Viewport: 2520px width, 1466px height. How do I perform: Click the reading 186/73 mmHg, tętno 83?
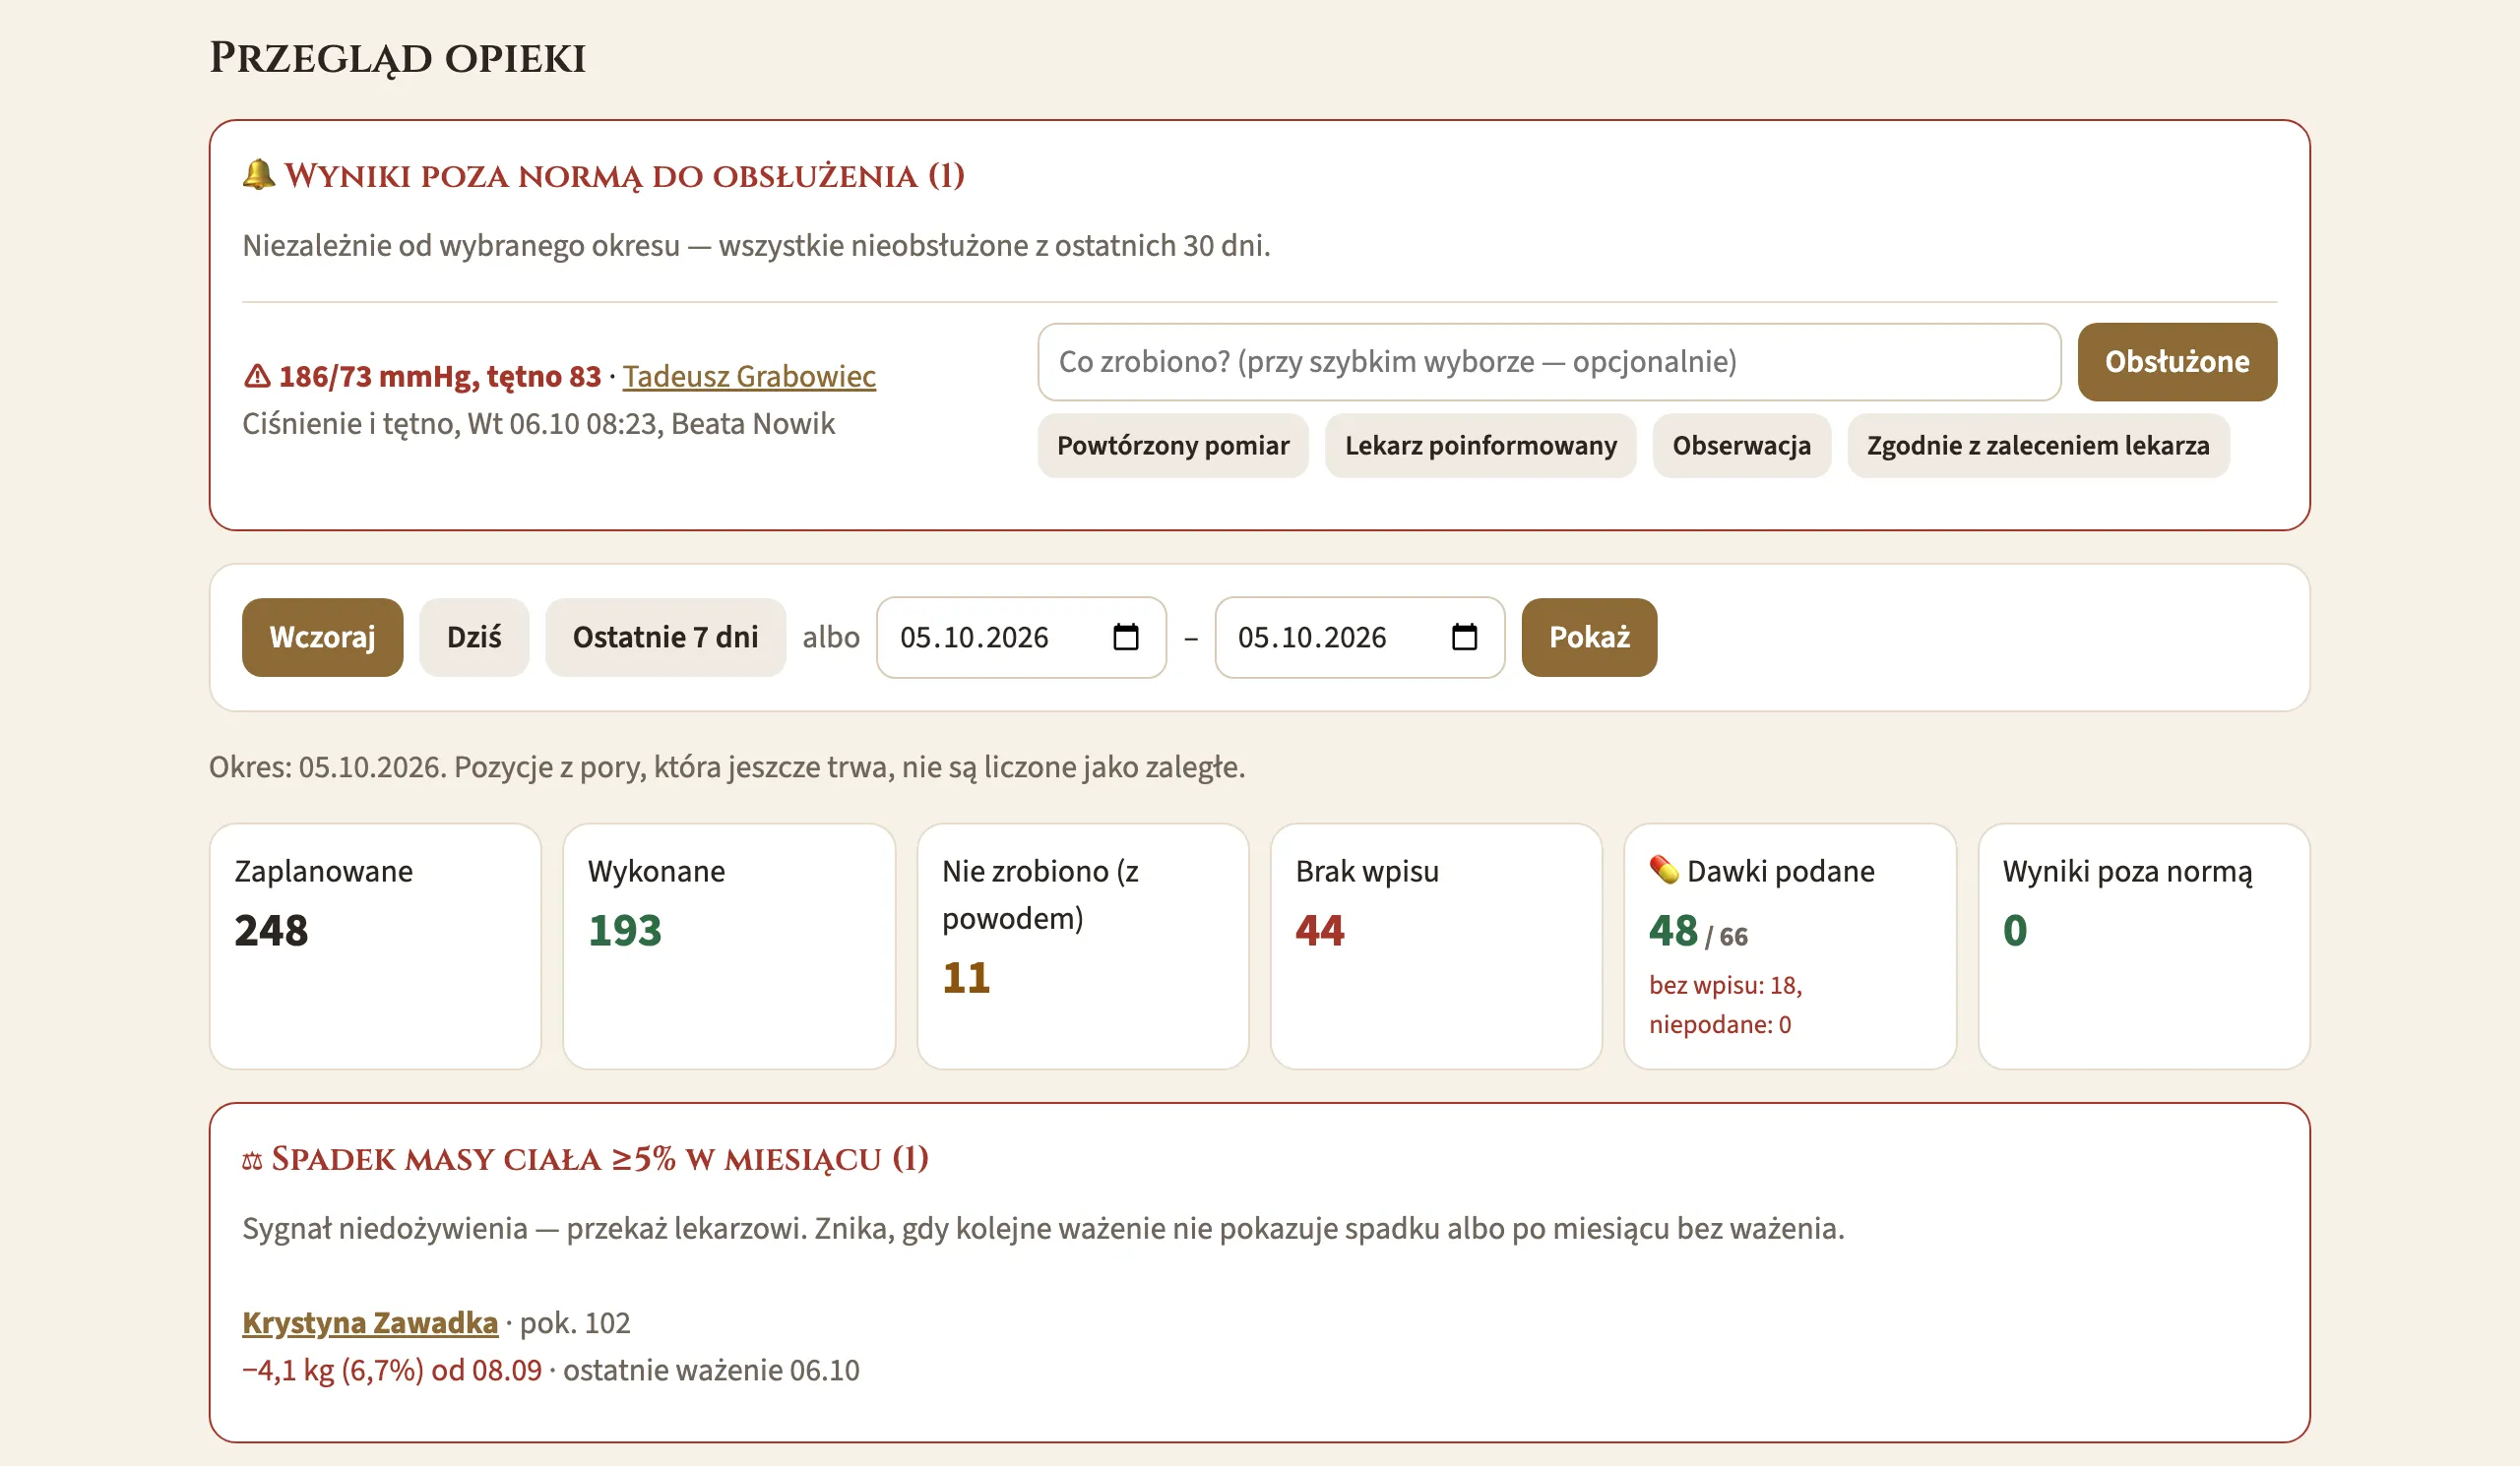[x=439, y=377]
